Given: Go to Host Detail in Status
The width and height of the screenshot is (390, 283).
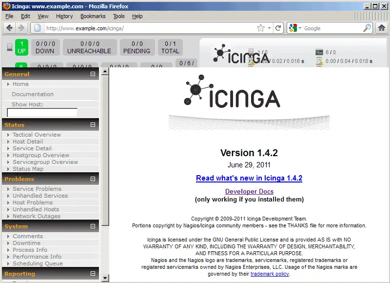Looking at the screenshot, I should pyautogui.click(x=28, y=141).
